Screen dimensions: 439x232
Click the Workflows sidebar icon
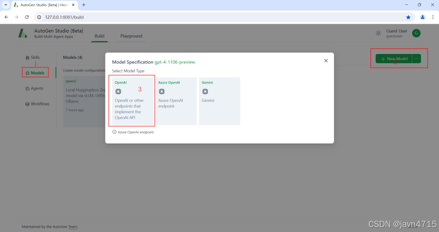point(27,104)
